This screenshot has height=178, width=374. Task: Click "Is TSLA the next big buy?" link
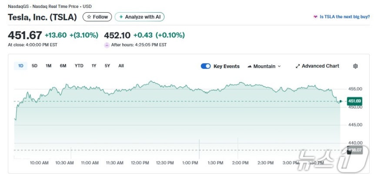pyautogui.click(x=344, y=17)
